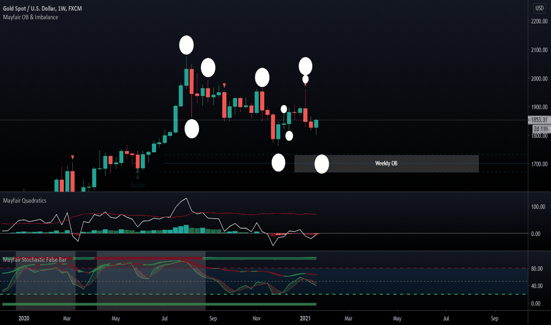Click the 2000.00 price scale label

tap(539, 79)
